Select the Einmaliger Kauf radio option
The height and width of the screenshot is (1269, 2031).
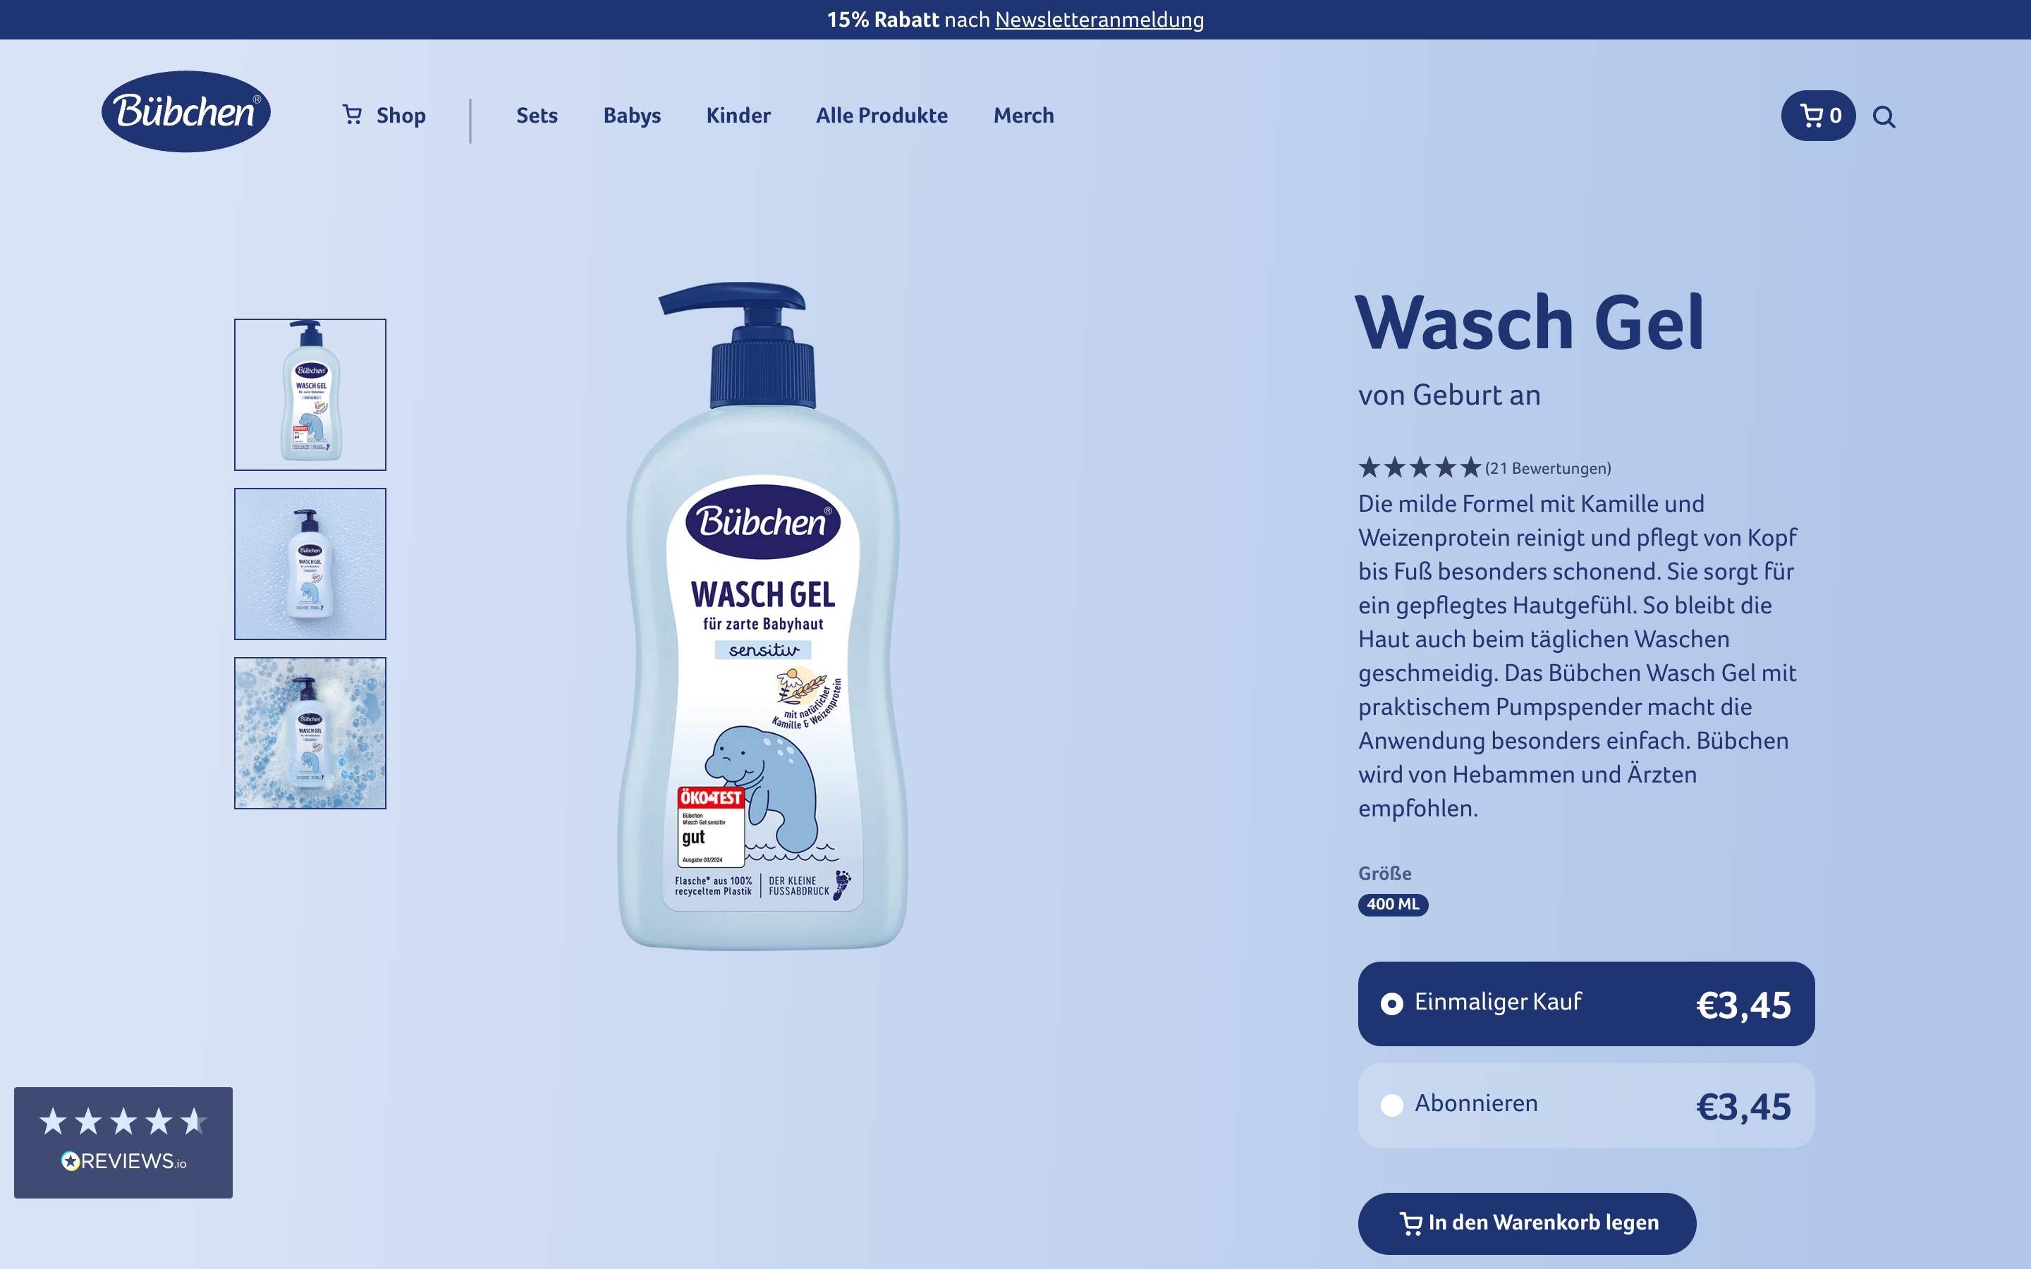pyautogui.click(x=1586, y=1004)
